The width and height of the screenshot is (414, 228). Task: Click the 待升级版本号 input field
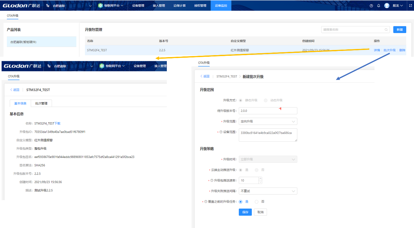pos(268,111)
